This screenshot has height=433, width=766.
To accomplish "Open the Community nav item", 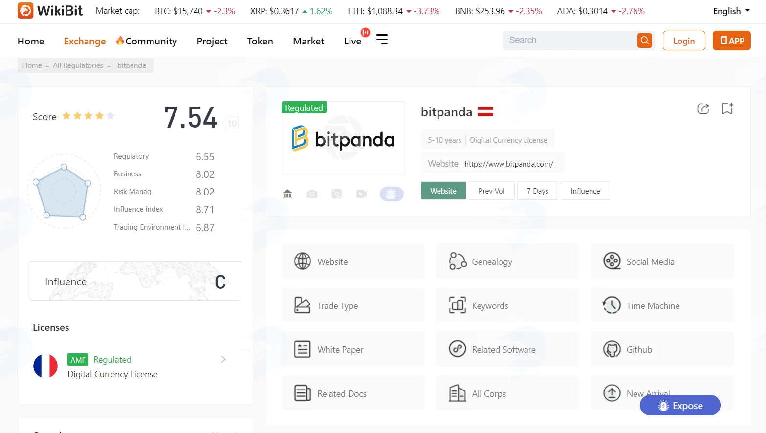I will (147, 41).
